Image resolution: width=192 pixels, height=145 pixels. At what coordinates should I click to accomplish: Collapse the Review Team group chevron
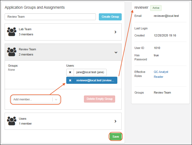pos(116,52)
